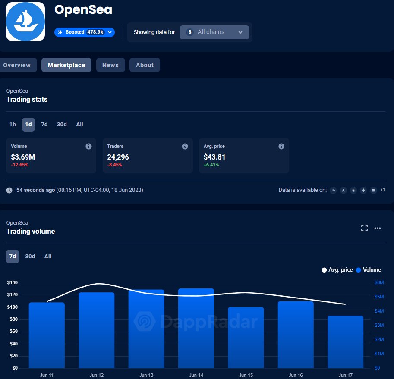Click the first chain icon after Data available

pos(333,191)
